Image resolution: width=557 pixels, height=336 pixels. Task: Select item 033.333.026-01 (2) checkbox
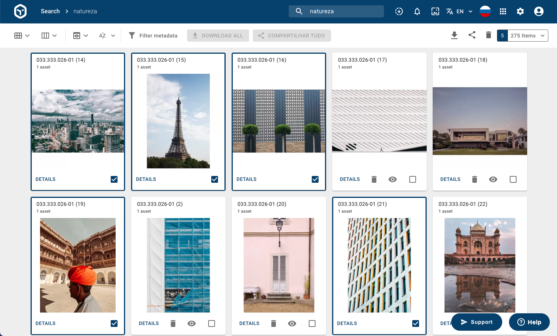pyautogui.click(x=212, y=324)
